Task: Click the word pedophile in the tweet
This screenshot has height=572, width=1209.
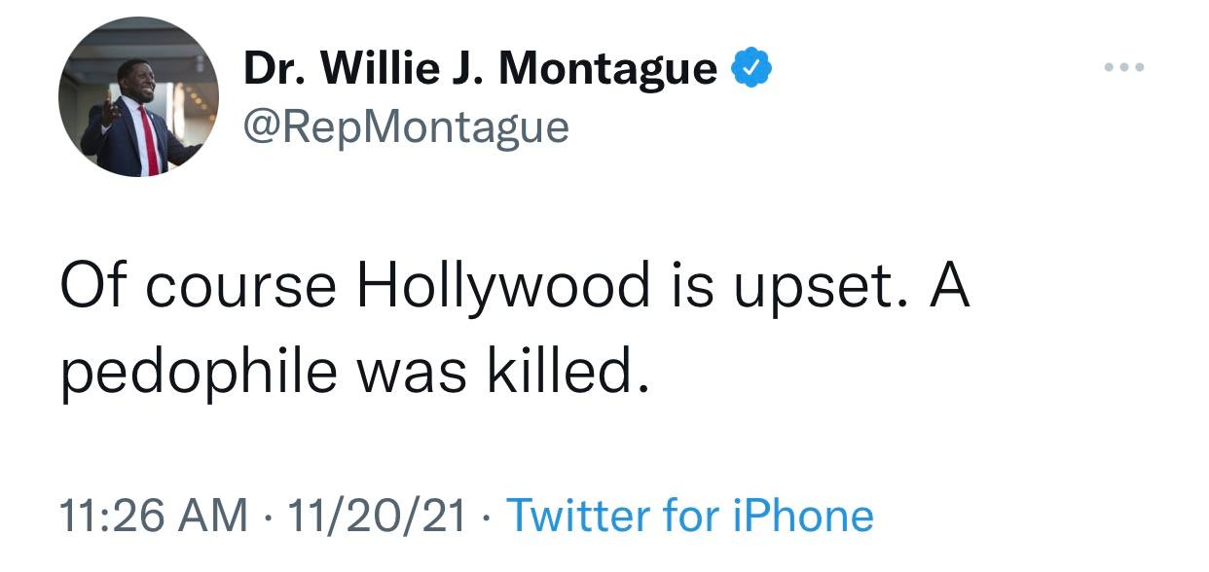Action: click(198, 373)
